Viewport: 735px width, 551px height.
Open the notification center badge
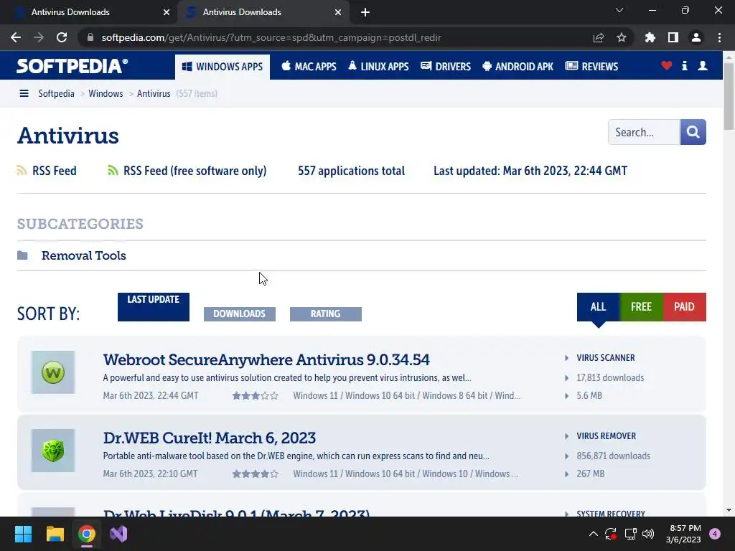click(x=715, y=534)
